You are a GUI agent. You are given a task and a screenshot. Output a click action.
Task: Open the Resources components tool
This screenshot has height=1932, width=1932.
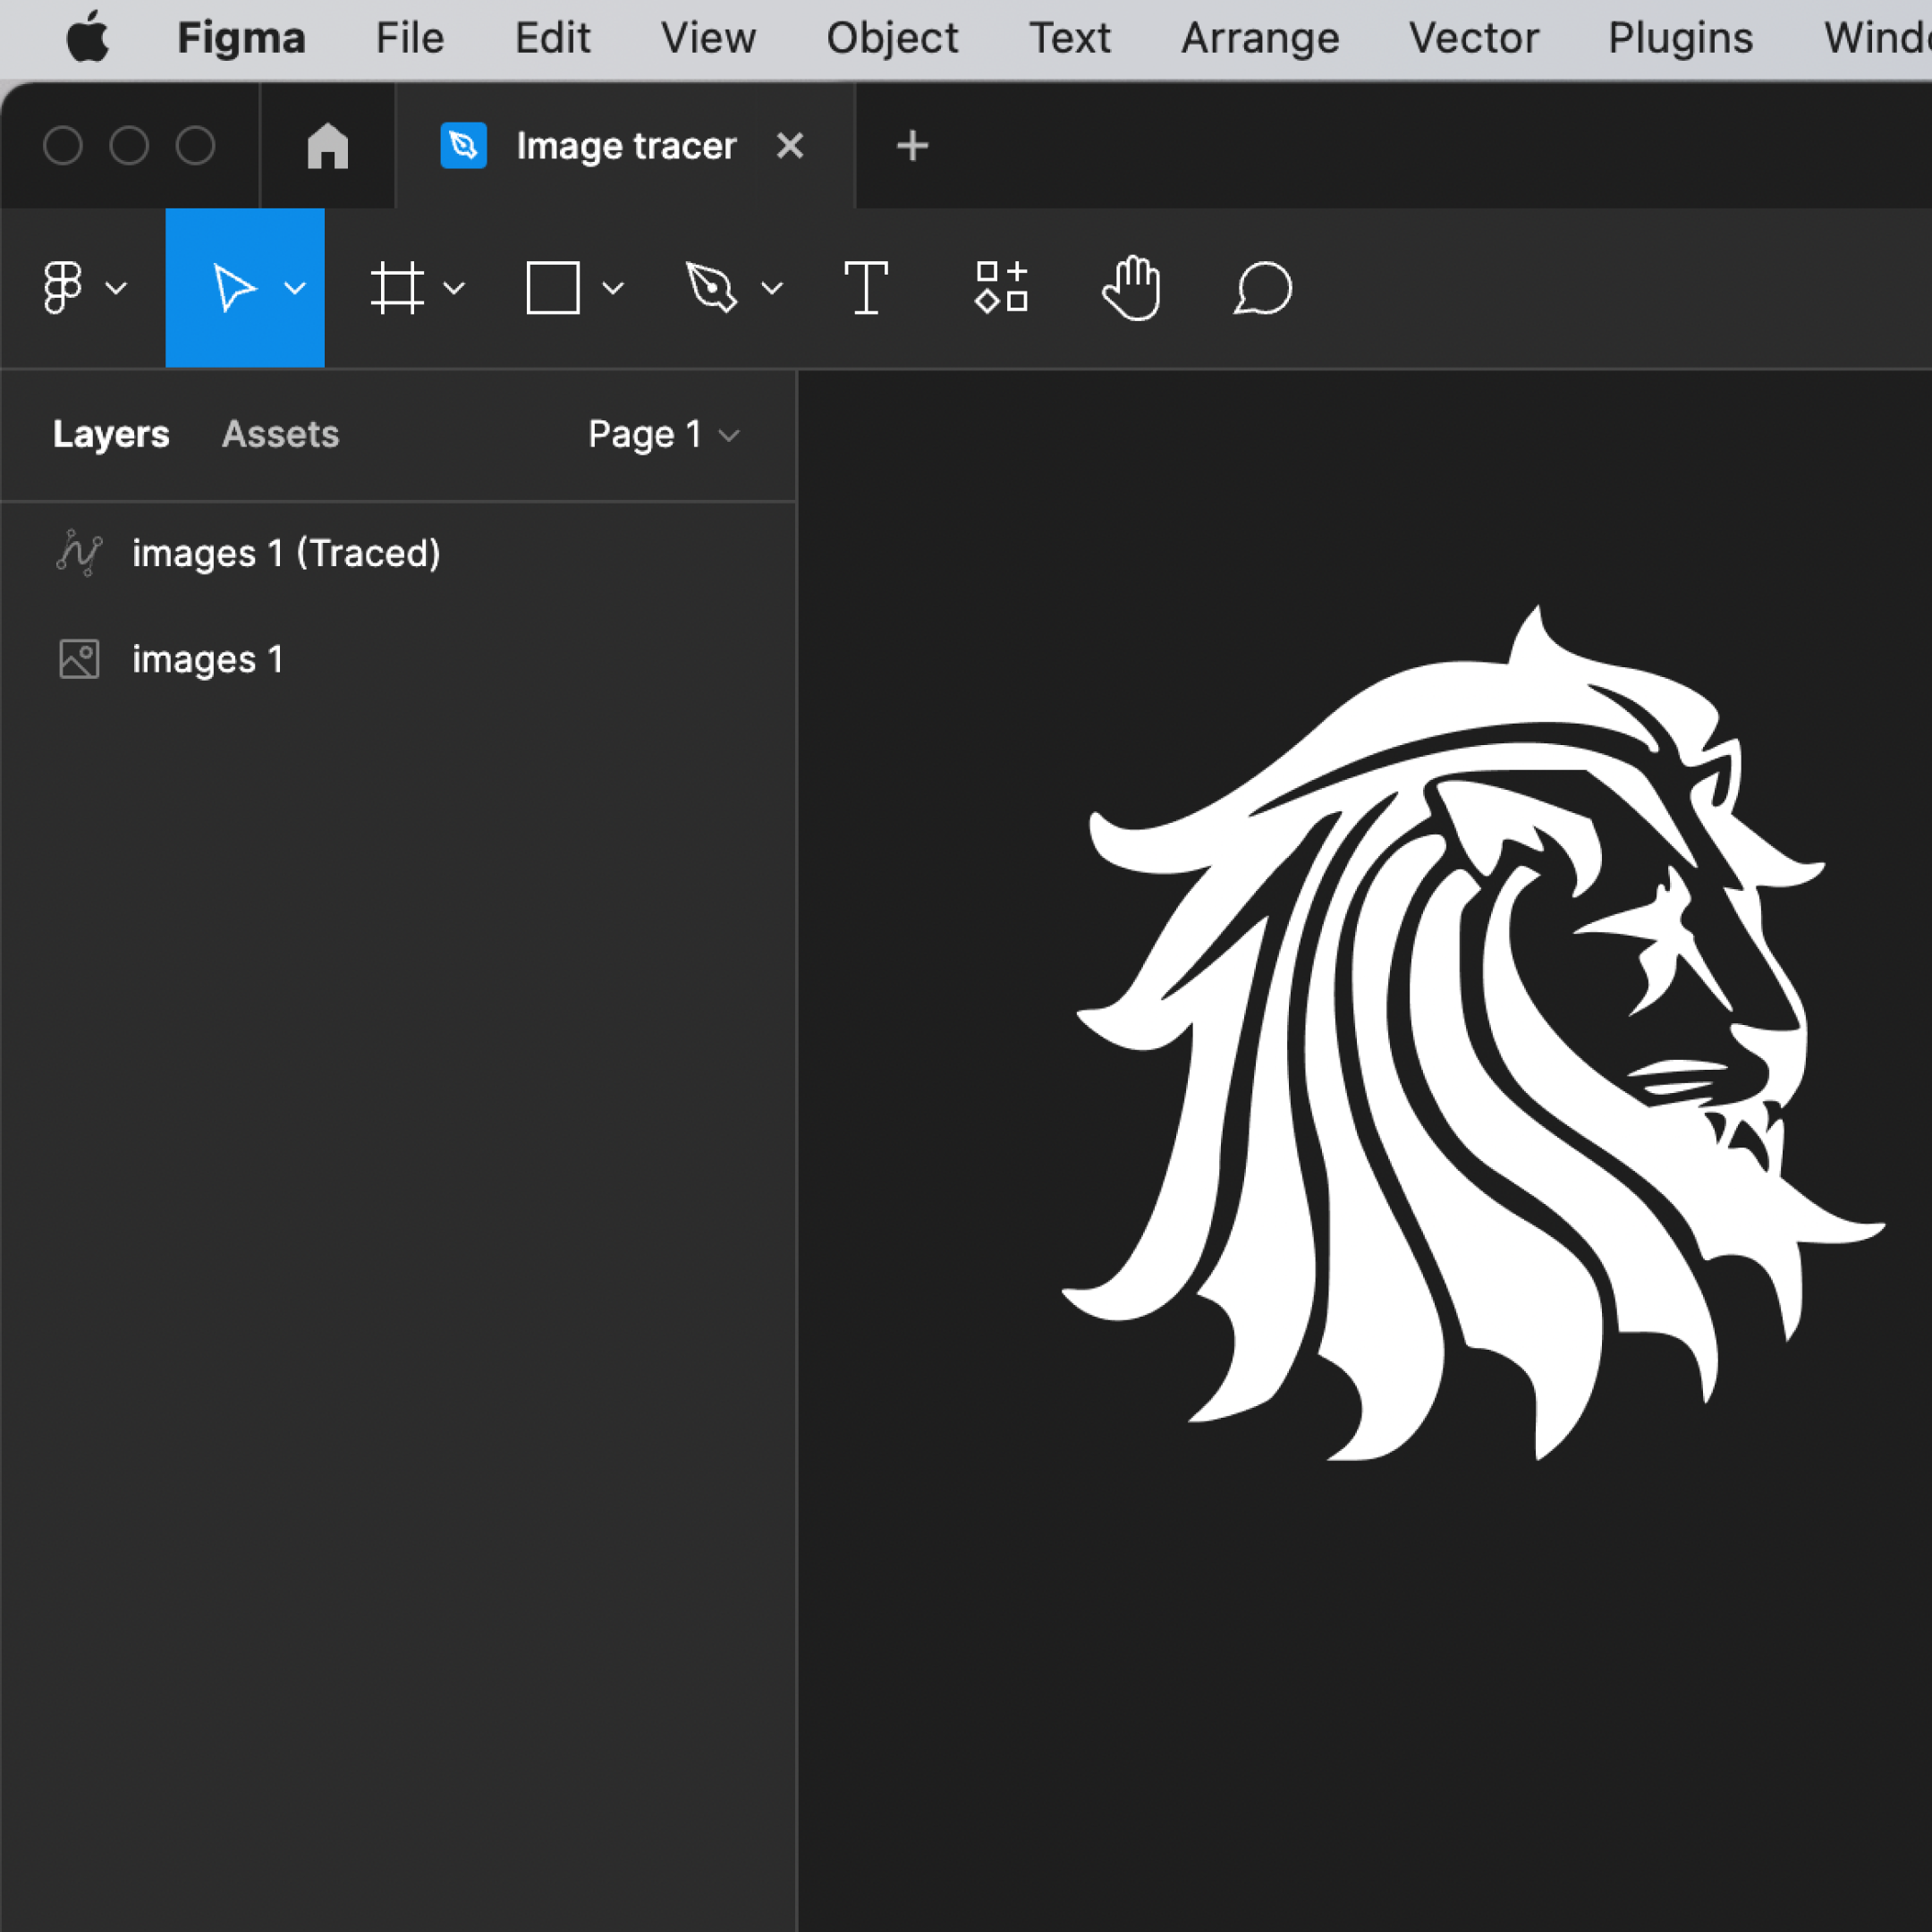pos(1001,289)
